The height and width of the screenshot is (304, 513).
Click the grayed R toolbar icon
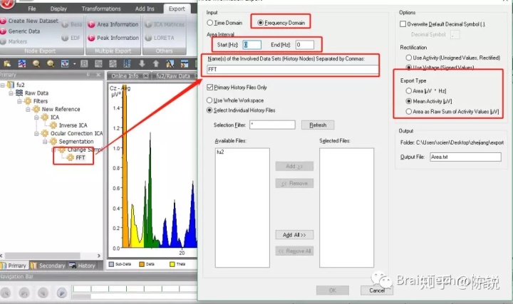point(84,63)
